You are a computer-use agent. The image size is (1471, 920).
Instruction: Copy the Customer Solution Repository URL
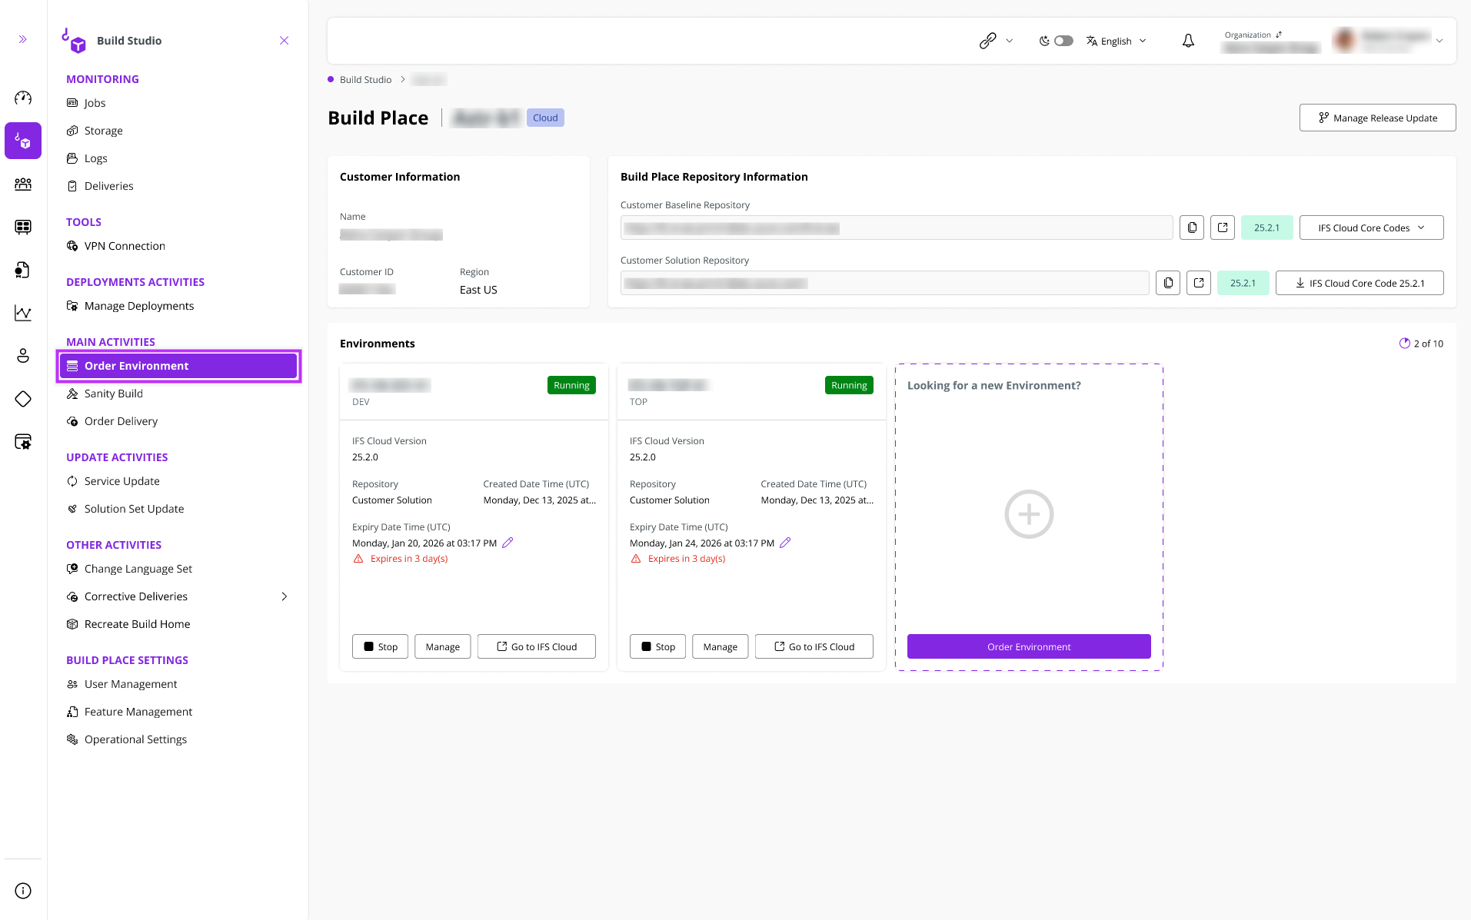1168,283
